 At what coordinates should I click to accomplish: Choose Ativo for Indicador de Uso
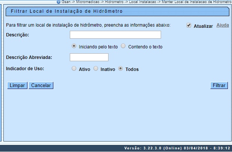(x=74, y=68)
